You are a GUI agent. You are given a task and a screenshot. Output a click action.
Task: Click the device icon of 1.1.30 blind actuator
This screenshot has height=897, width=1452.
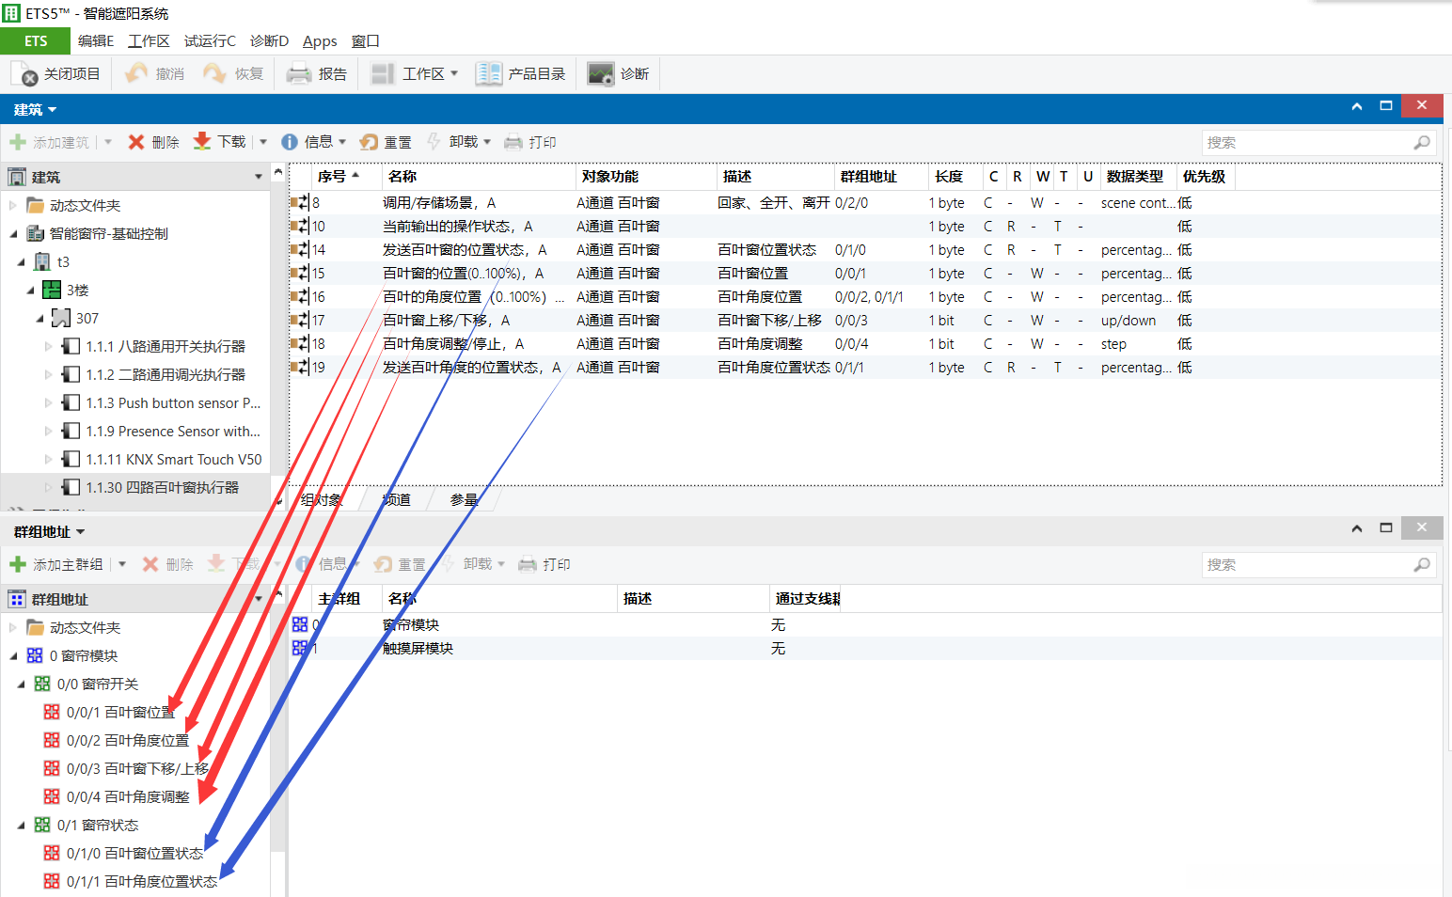(71, 487)
